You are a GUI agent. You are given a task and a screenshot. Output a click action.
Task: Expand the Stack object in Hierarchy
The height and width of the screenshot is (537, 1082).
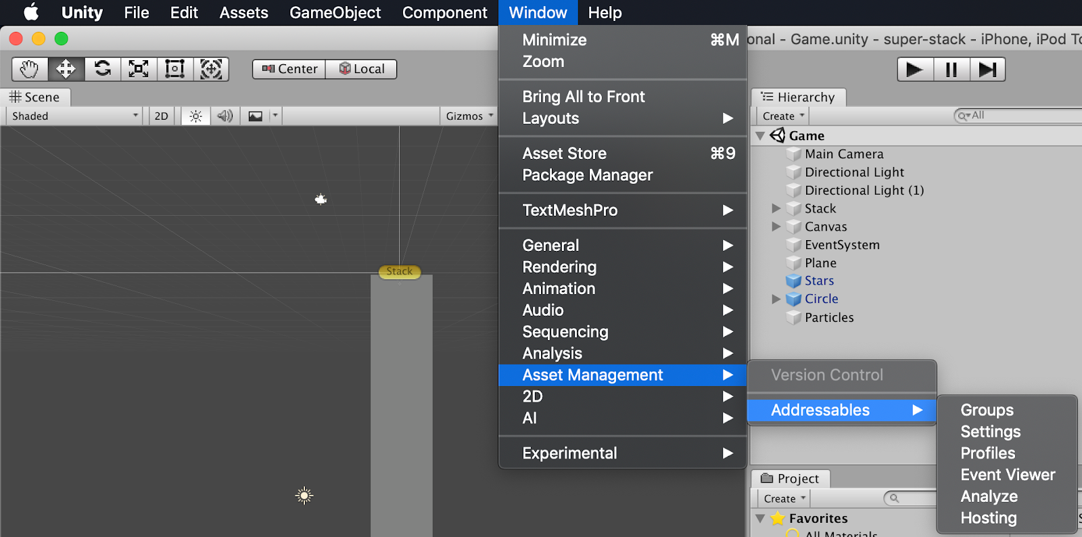pyautogui.click(x=776, y=208)
